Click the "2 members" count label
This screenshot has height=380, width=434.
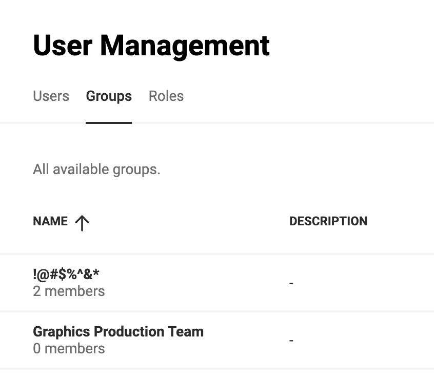[x=69, y=291]
